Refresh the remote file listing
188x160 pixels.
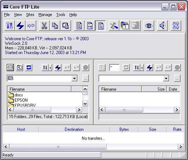126,68
